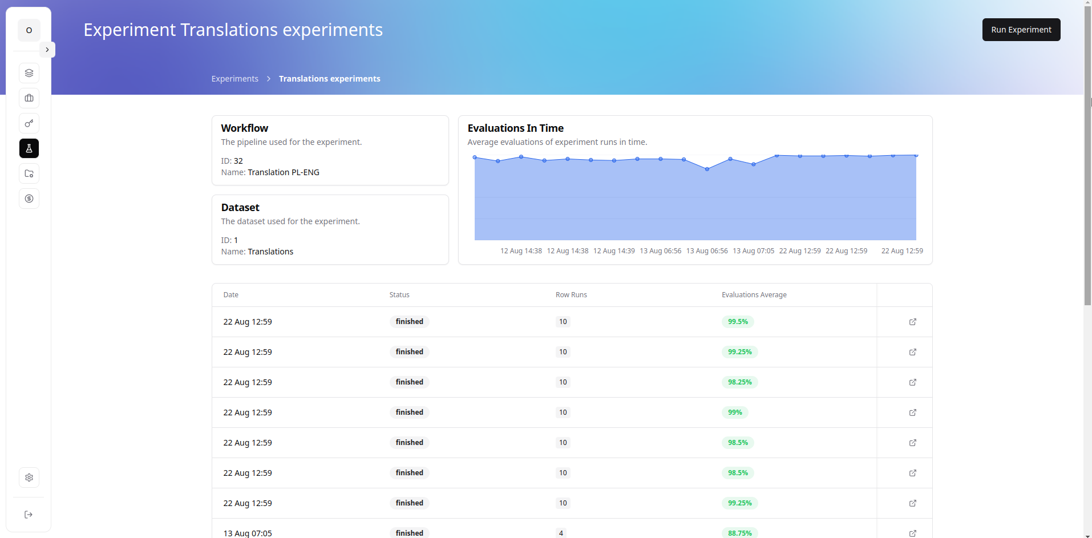1092x538 pixels.
Task: Click finished status in 99.5% row
Action: click(x=410, y=322)
